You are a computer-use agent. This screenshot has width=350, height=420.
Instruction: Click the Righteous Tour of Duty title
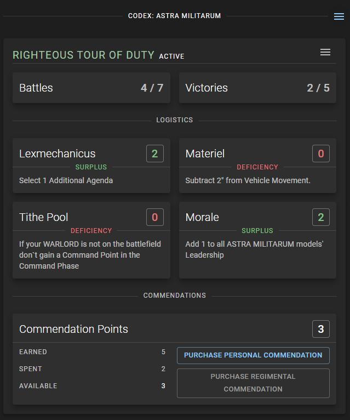(84, 55)
